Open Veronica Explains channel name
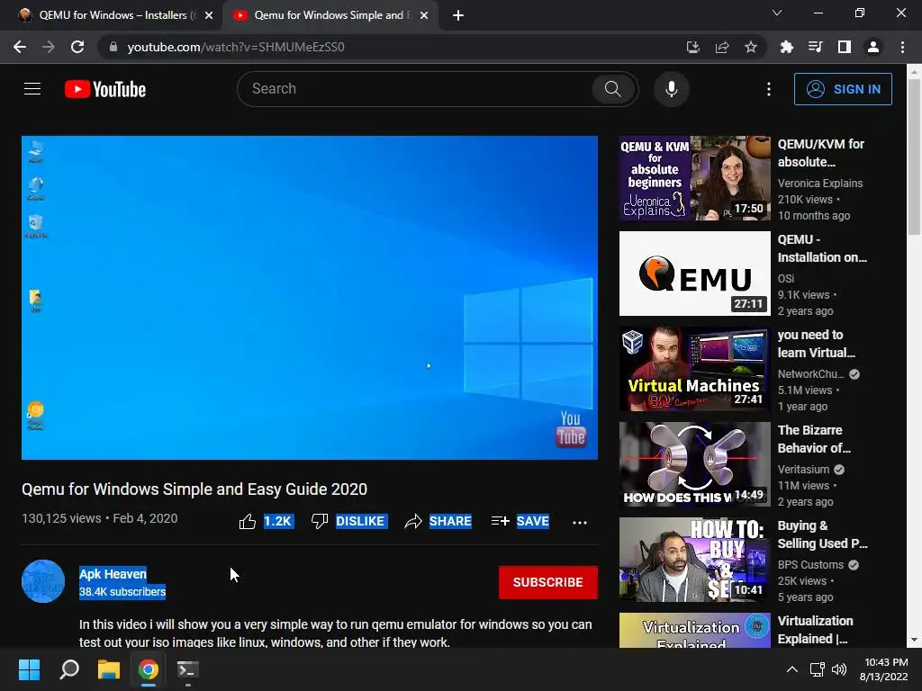This screenshot has height=691, width=922. 820,184
